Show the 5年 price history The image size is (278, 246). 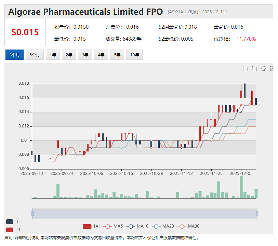coord(117,55)
